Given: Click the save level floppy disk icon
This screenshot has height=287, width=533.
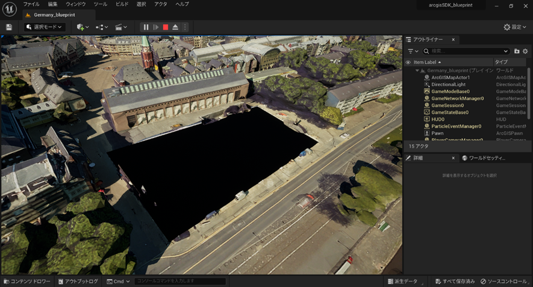Looking at the screenshot, I should [x=9, y=27].
